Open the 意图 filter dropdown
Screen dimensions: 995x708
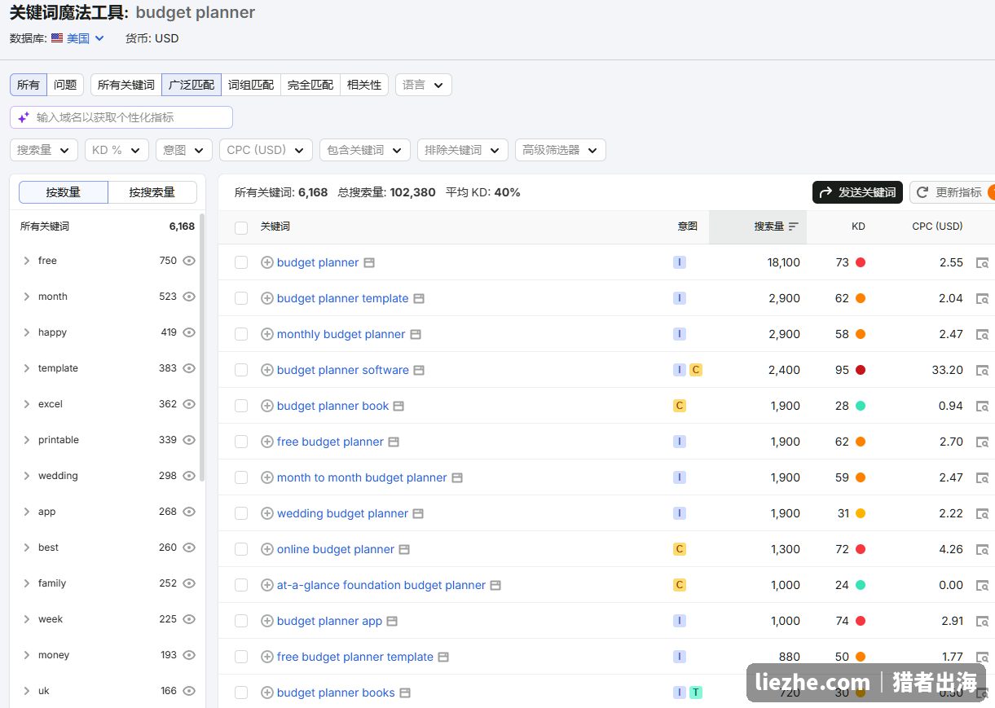184,150
